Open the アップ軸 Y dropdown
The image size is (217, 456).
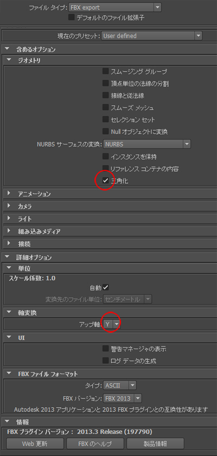[x=112, y=324]
